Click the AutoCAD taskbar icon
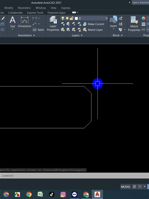Screen dimensions: 149x199 pyautogui.click(x=97, y=194)
